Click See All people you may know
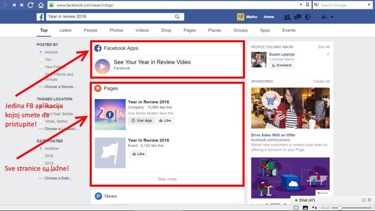The width and height of the screenshot is (375, 211). 324,47
